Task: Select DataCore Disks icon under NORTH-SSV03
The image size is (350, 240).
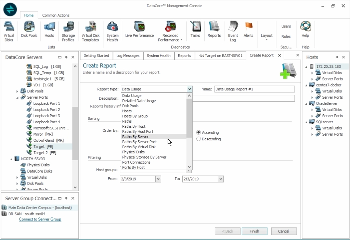Action: point(23,171)
